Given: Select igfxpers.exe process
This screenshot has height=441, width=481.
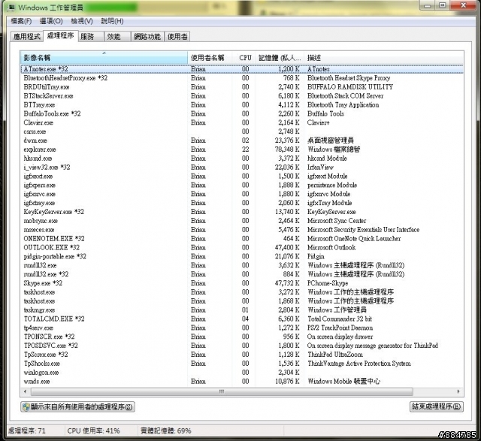Looking at the screenshot, I should tap(242, 185).
